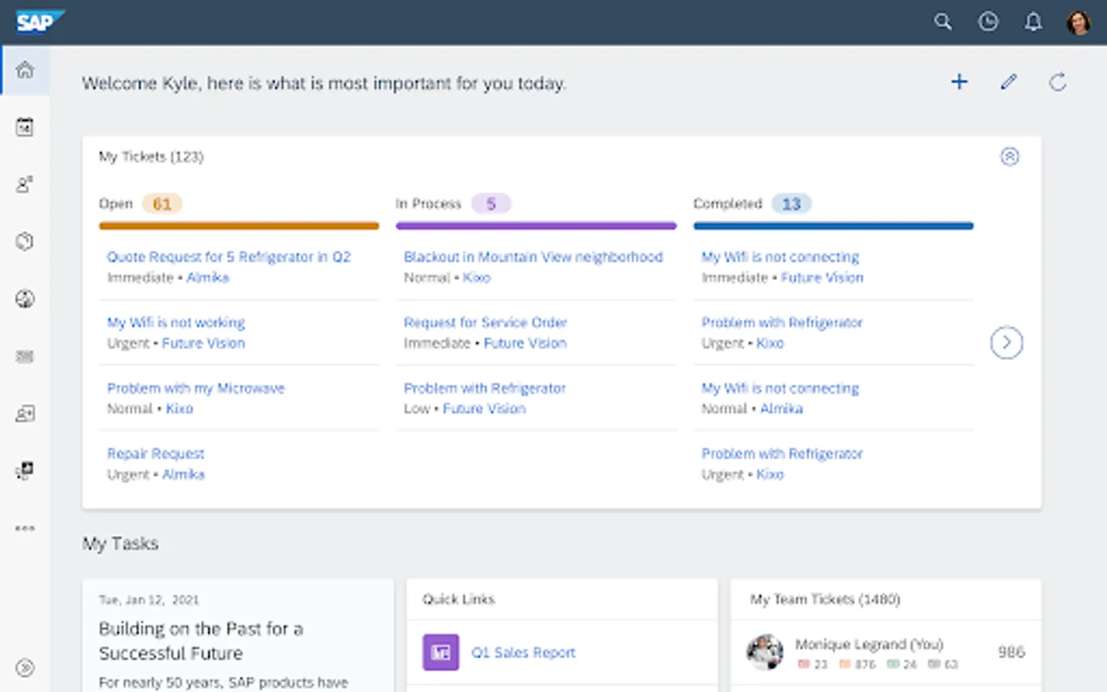1107x692 pixels.
Task: Edit the home page with pencil icon
Action: (x=1009, y=82)
